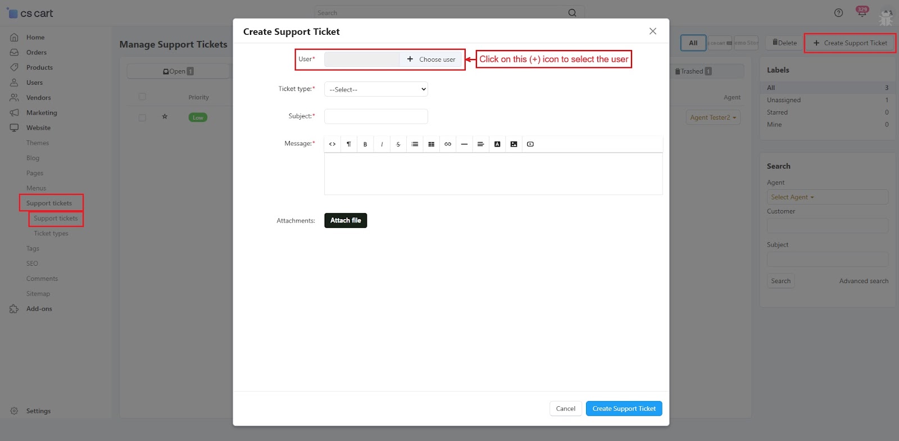Insert a video into the message

tap(530, 144)
